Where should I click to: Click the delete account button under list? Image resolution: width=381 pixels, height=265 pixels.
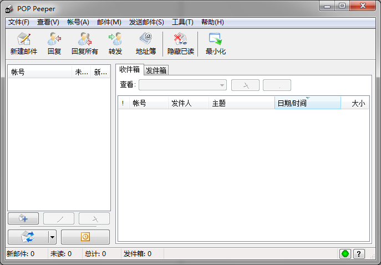[94, 218]
